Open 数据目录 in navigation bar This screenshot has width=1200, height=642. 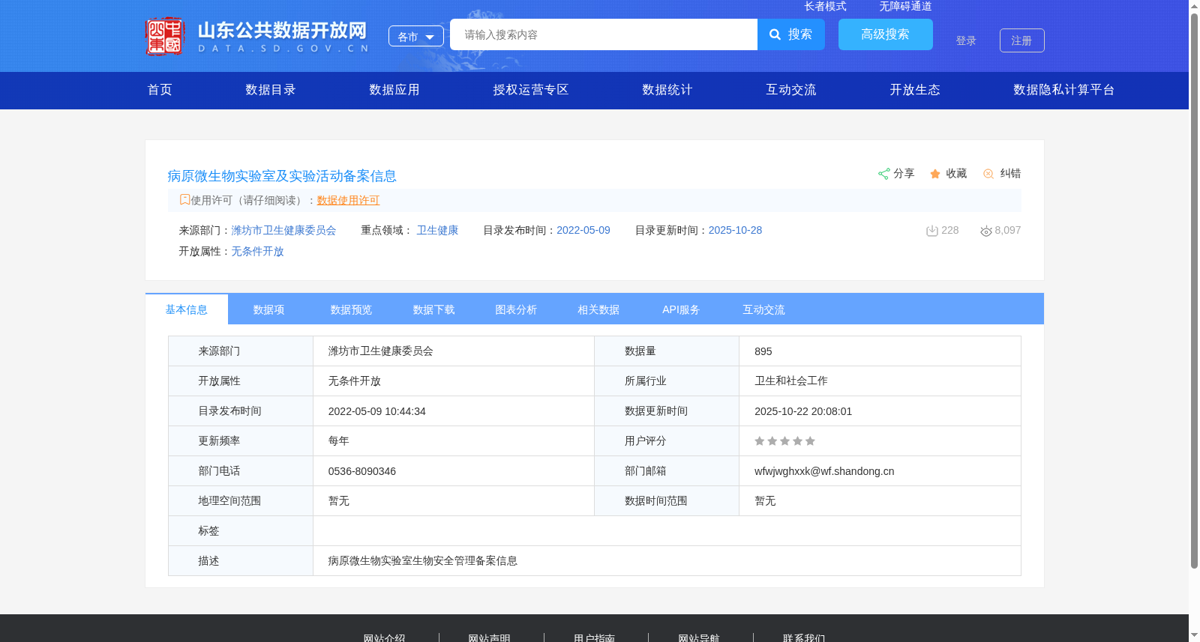[x=271, y=90]
